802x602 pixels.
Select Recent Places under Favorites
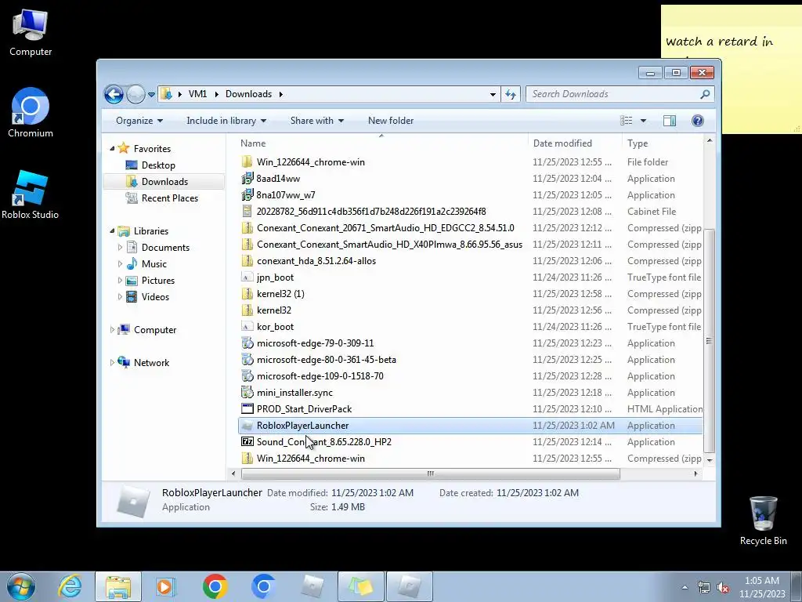(169, 198)
